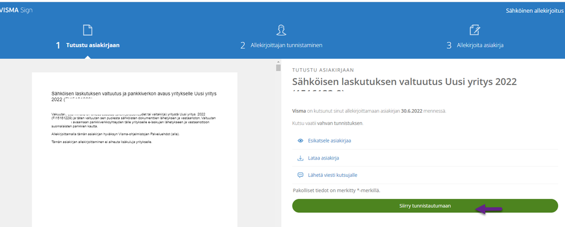
Task: Click the eye icon beside Esikatsele asiakirjaa
Action: [300, 141]
